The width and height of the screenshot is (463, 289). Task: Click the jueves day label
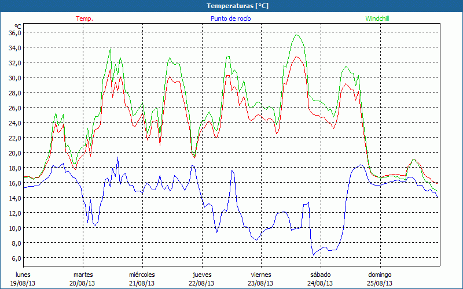(x=202, y=275)
